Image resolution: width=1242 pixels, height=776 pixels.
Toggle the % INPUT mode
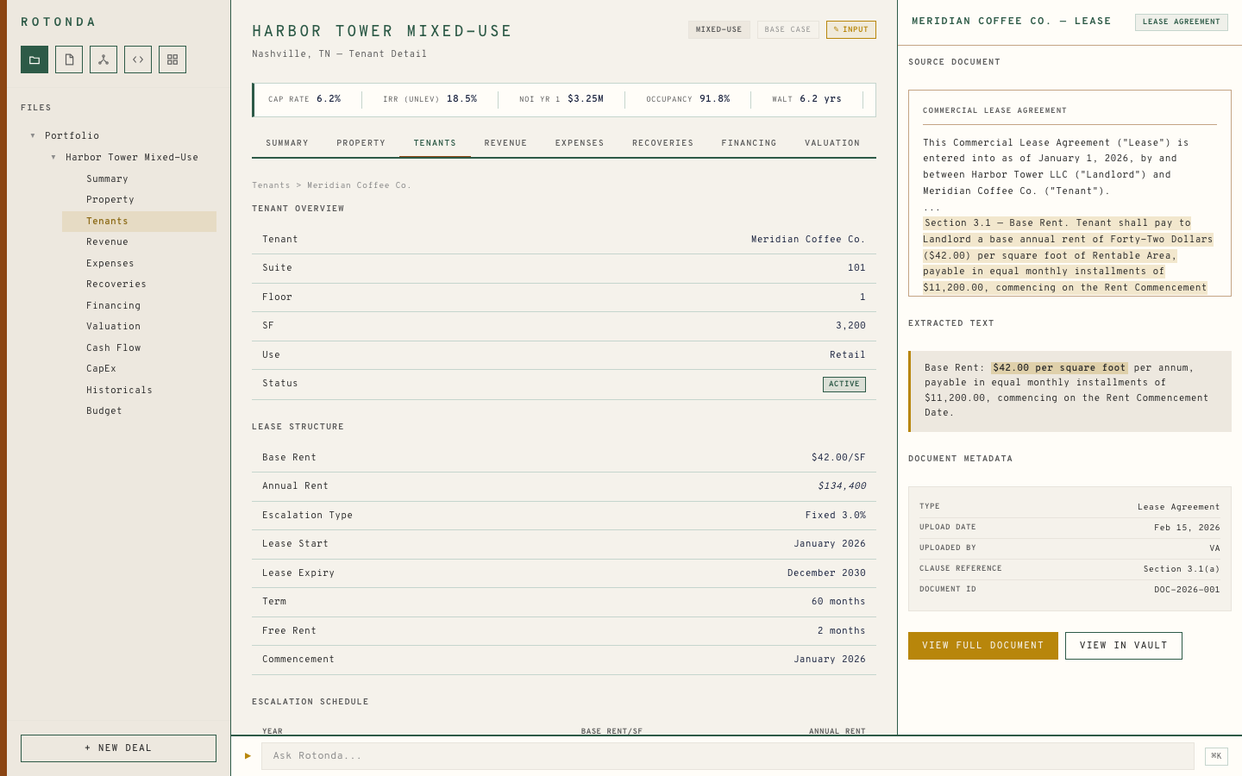(x=850, y=28)
